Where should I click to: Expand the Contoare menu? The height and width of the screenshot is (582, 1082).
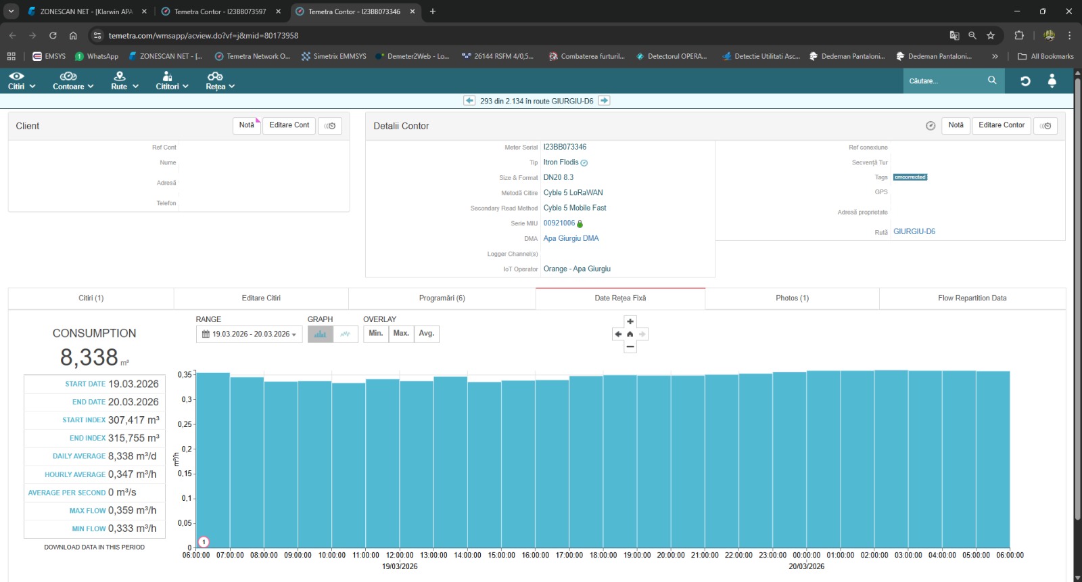point(73,81)
